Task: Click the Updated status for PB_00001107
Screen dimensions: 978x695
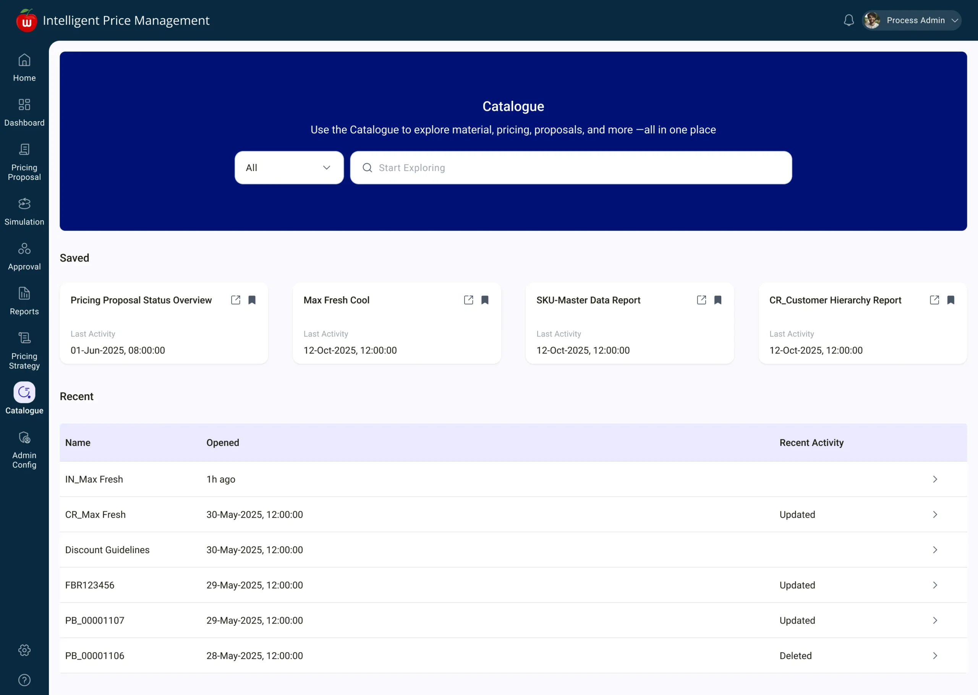Action: pyautogui.click(x=797, y=621)
